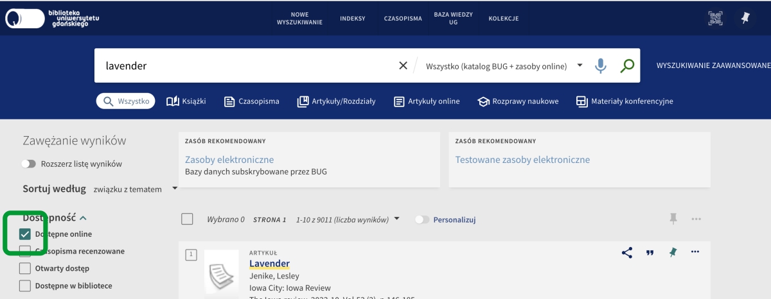Share the Lavender article result

click(x=627, y=252)
